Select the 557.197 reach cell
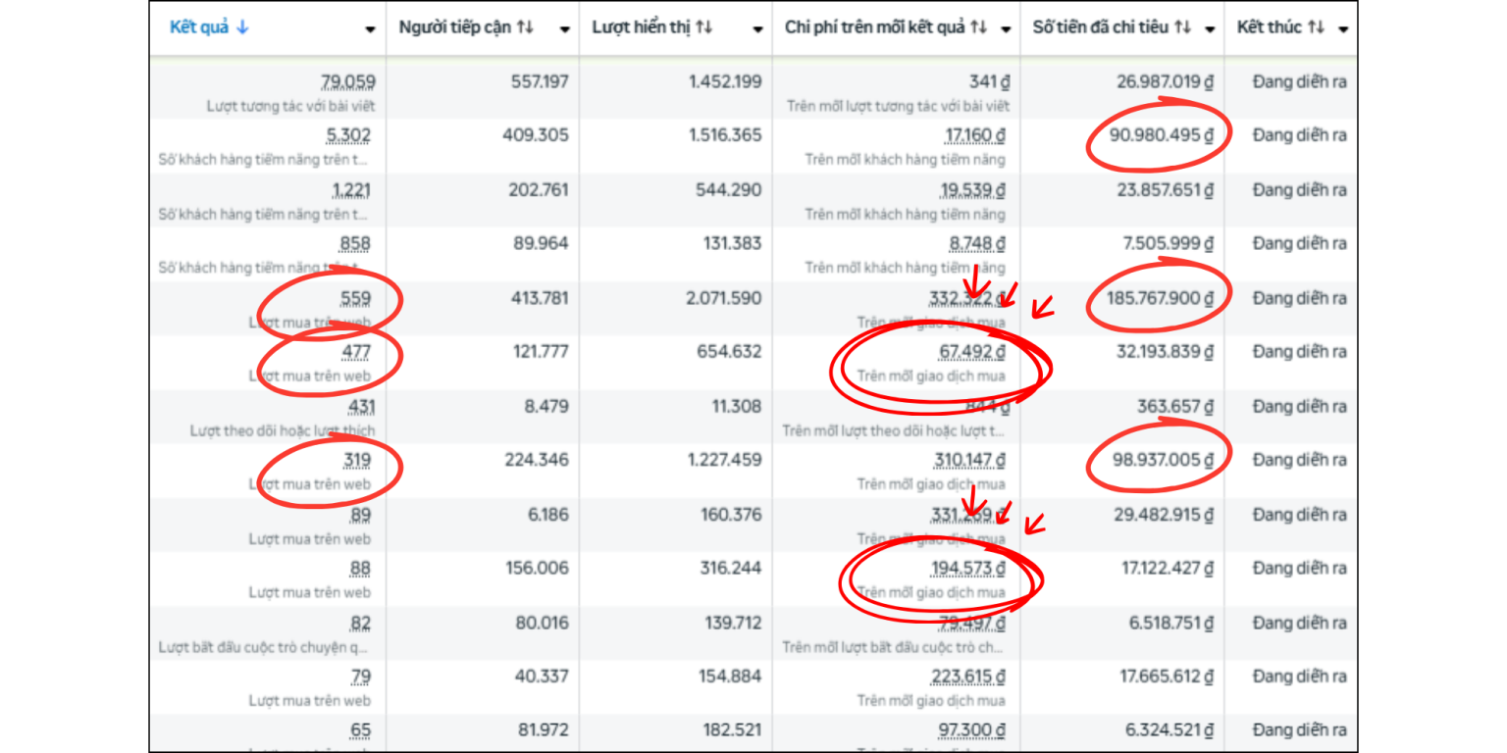 [539, 82]
